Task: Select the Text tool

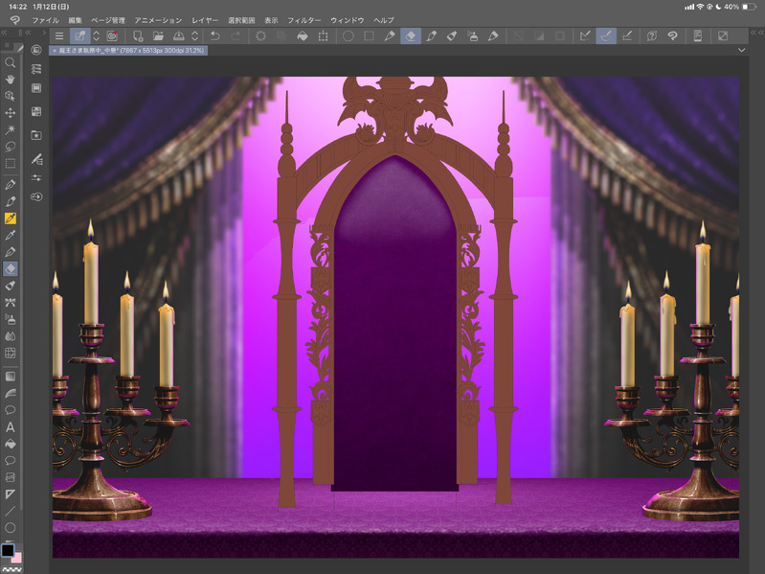Action: [11, 427]
